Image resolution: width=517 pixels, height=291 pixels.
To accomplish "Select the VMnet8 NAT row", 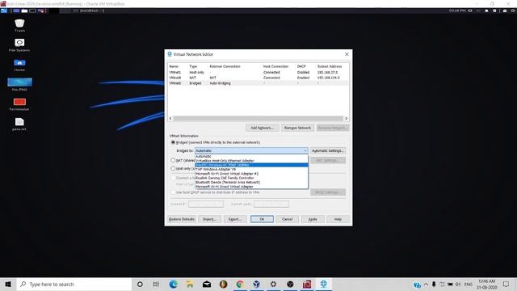I will (x=258, y=78).
